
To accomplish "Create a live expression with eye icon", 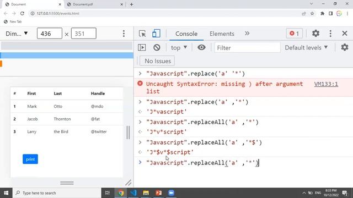I will point(201,47).
